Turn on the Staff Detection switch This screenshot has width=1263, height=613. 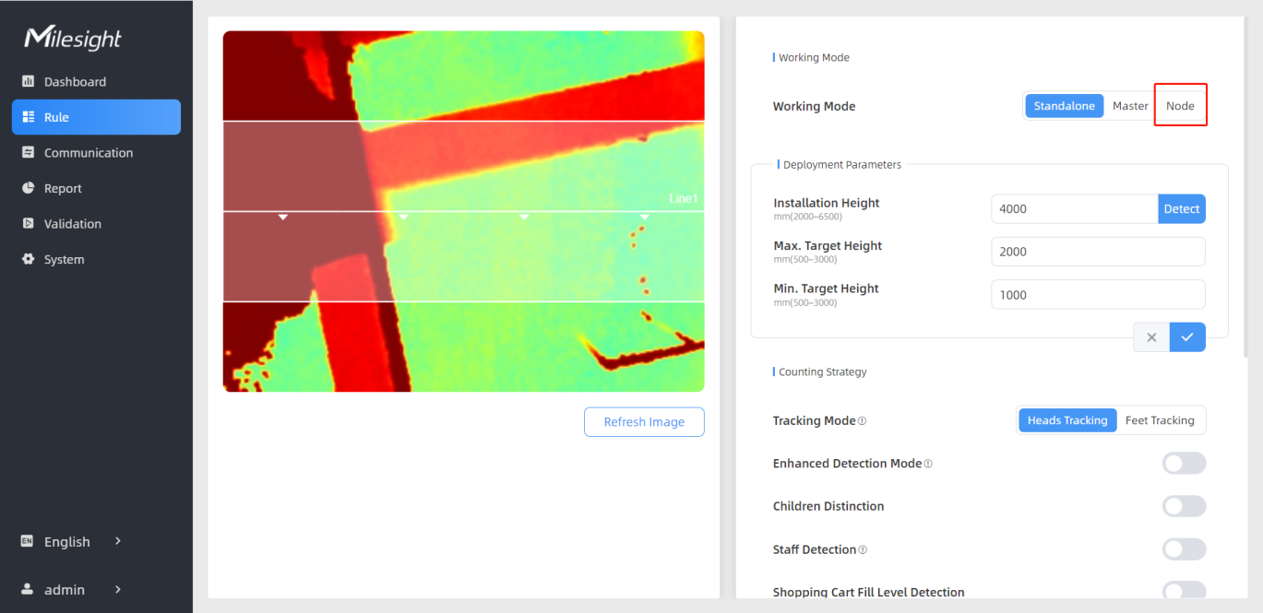coord(1184,549)
